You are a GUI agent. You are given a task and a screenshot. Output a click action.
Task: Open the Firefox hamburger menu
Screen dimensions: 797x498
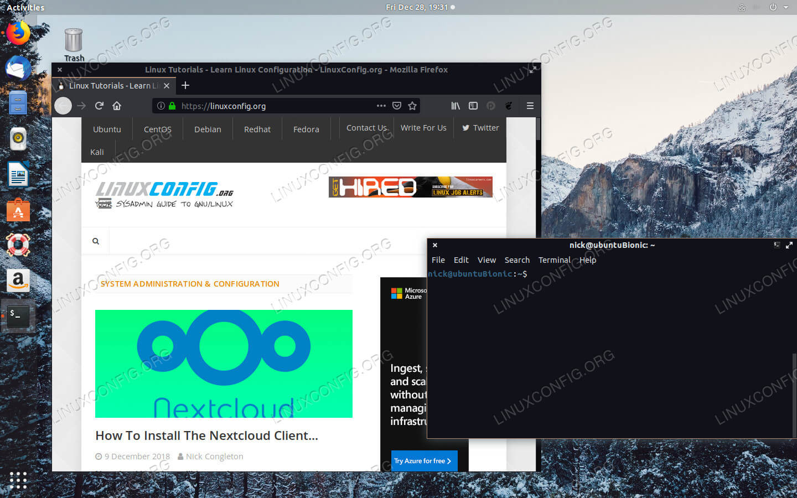[x=530, y=106]
